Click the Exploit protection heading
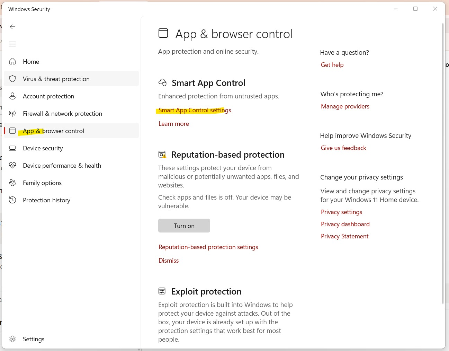449x351 pixels. (x=206, y=291)
